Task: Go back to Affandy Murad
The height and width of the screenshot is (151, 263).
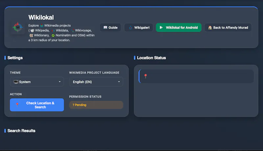Action: tap(228, 28)
